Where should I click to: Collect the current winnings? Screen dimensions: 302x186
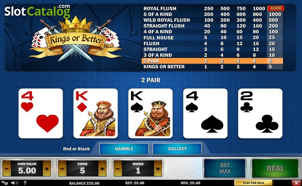[177, 149]
